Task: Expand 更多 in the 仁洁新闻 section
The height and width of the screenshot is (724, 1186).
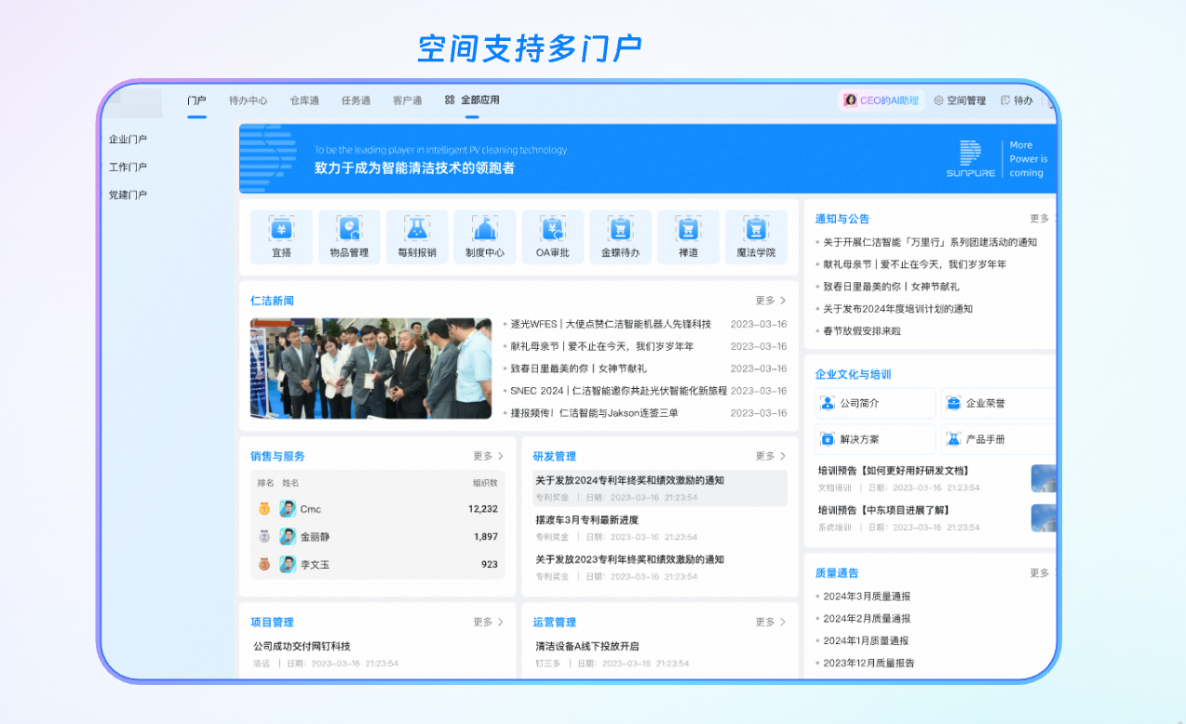Action: click(x=771, y=301)
